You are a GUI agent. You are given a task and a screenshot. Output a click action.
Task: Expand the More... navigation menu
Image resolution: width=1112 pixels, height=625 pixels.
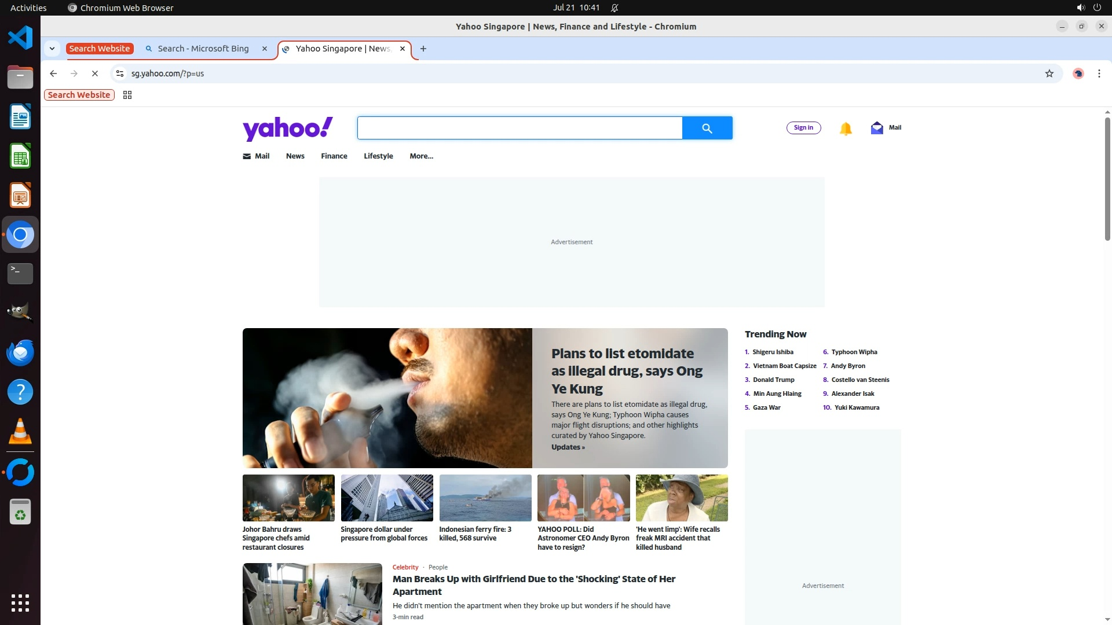point(421,156)
